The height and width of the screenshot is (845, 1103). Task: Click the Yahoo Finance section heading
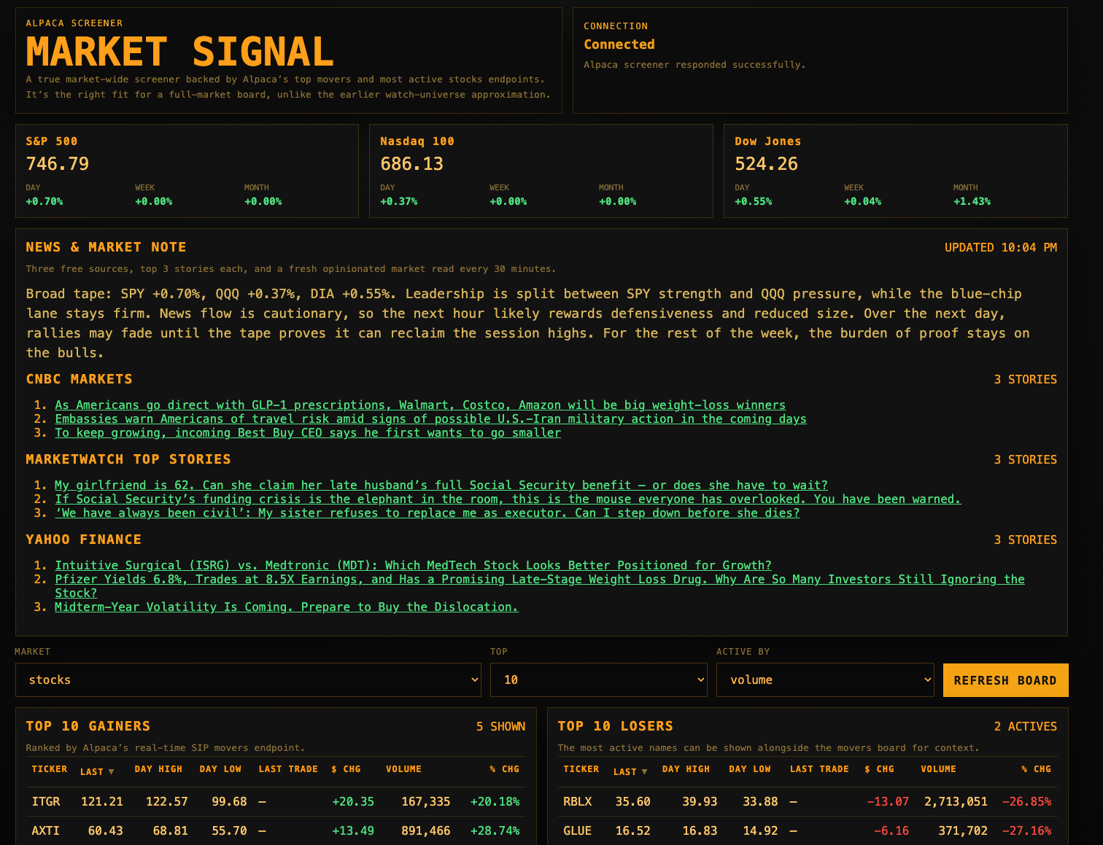tap(84, 540)
